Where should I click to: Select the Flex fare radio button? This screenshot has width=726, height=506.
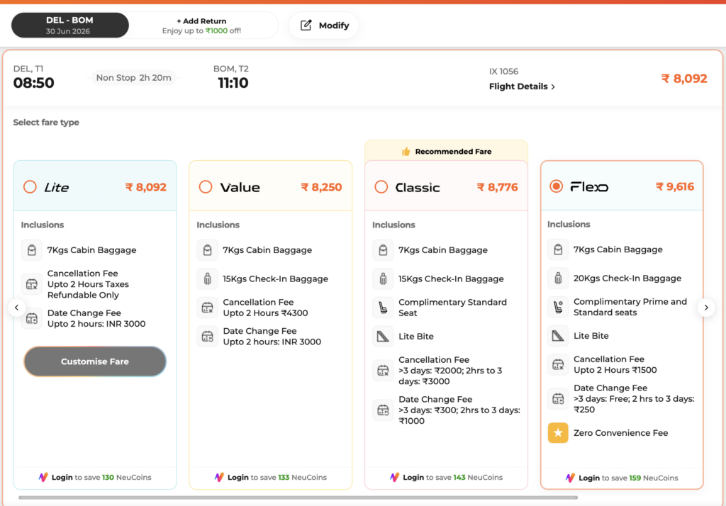coord(556,186)
